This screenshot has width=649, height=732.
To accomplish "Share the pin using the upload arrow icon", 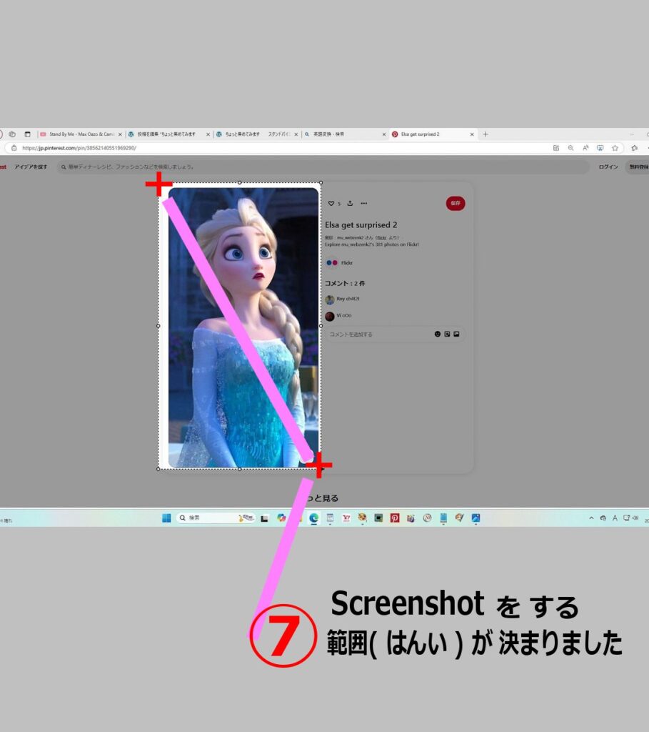I will click(350, 203).
